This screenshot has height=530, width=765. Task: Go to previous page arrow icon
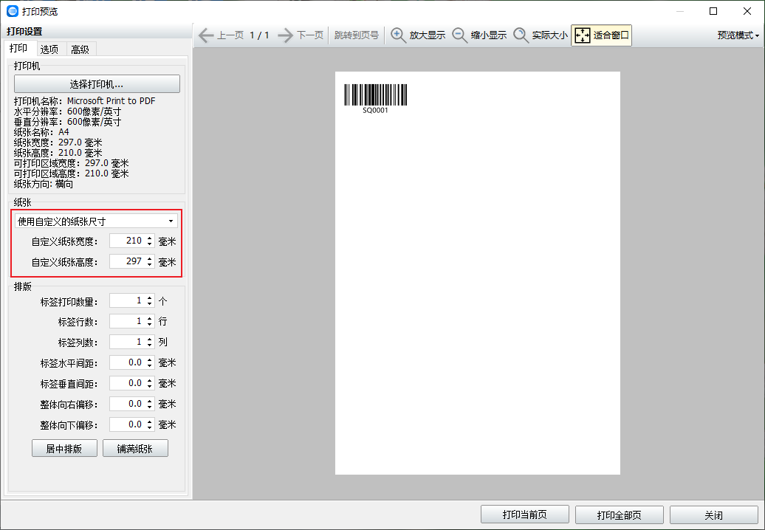pyautogui.click(x=206, y=35)
